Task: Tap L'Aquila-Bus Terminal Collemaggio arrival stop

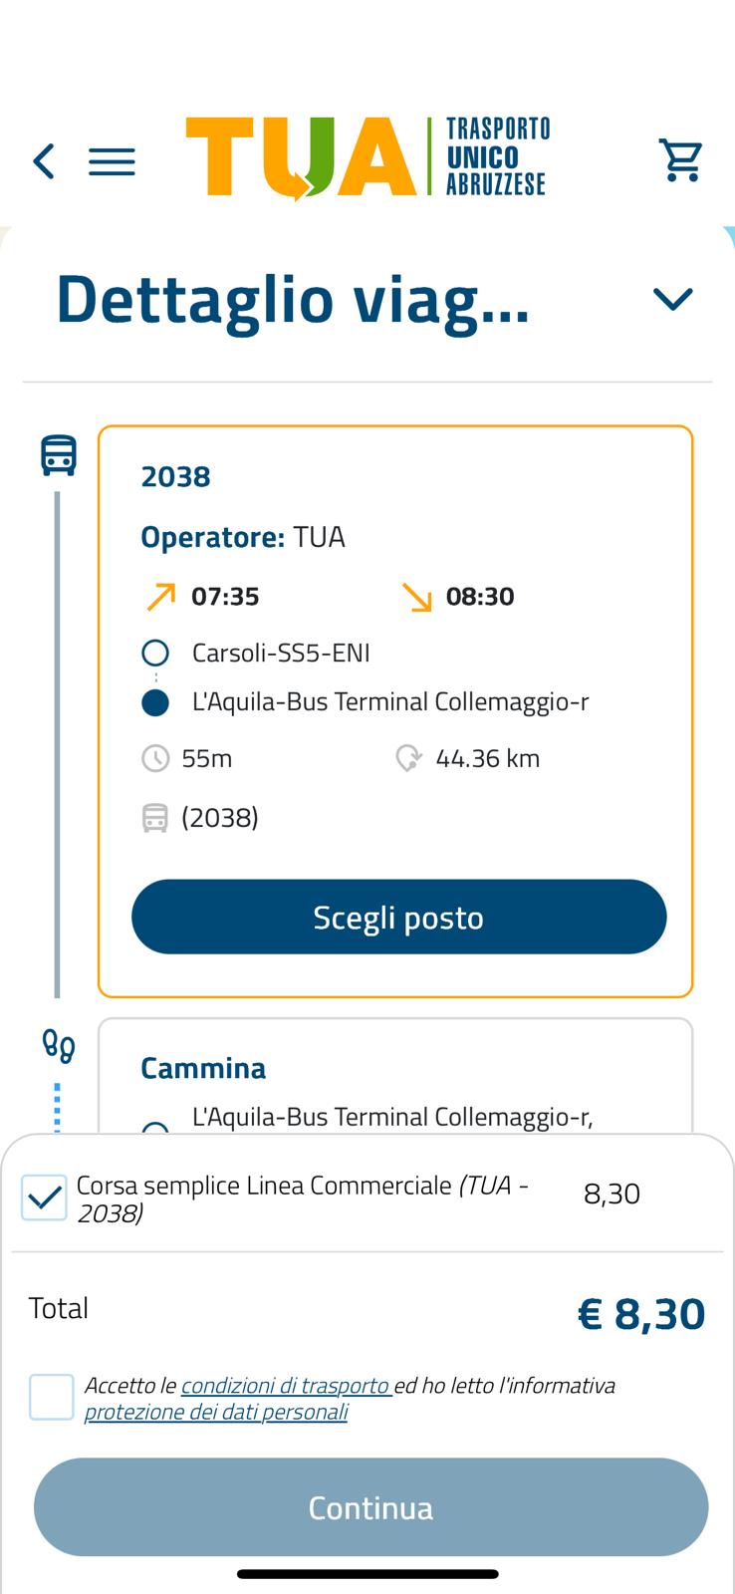Action: (389, 702)
